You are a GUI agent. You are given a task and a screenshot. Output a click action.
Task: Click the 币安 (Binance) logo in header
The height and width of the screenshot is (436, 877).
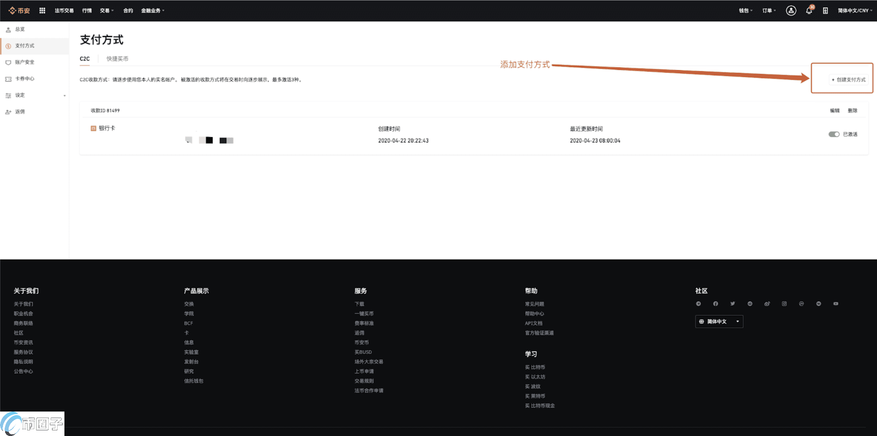pyautogui.click(x=19, y=11)
